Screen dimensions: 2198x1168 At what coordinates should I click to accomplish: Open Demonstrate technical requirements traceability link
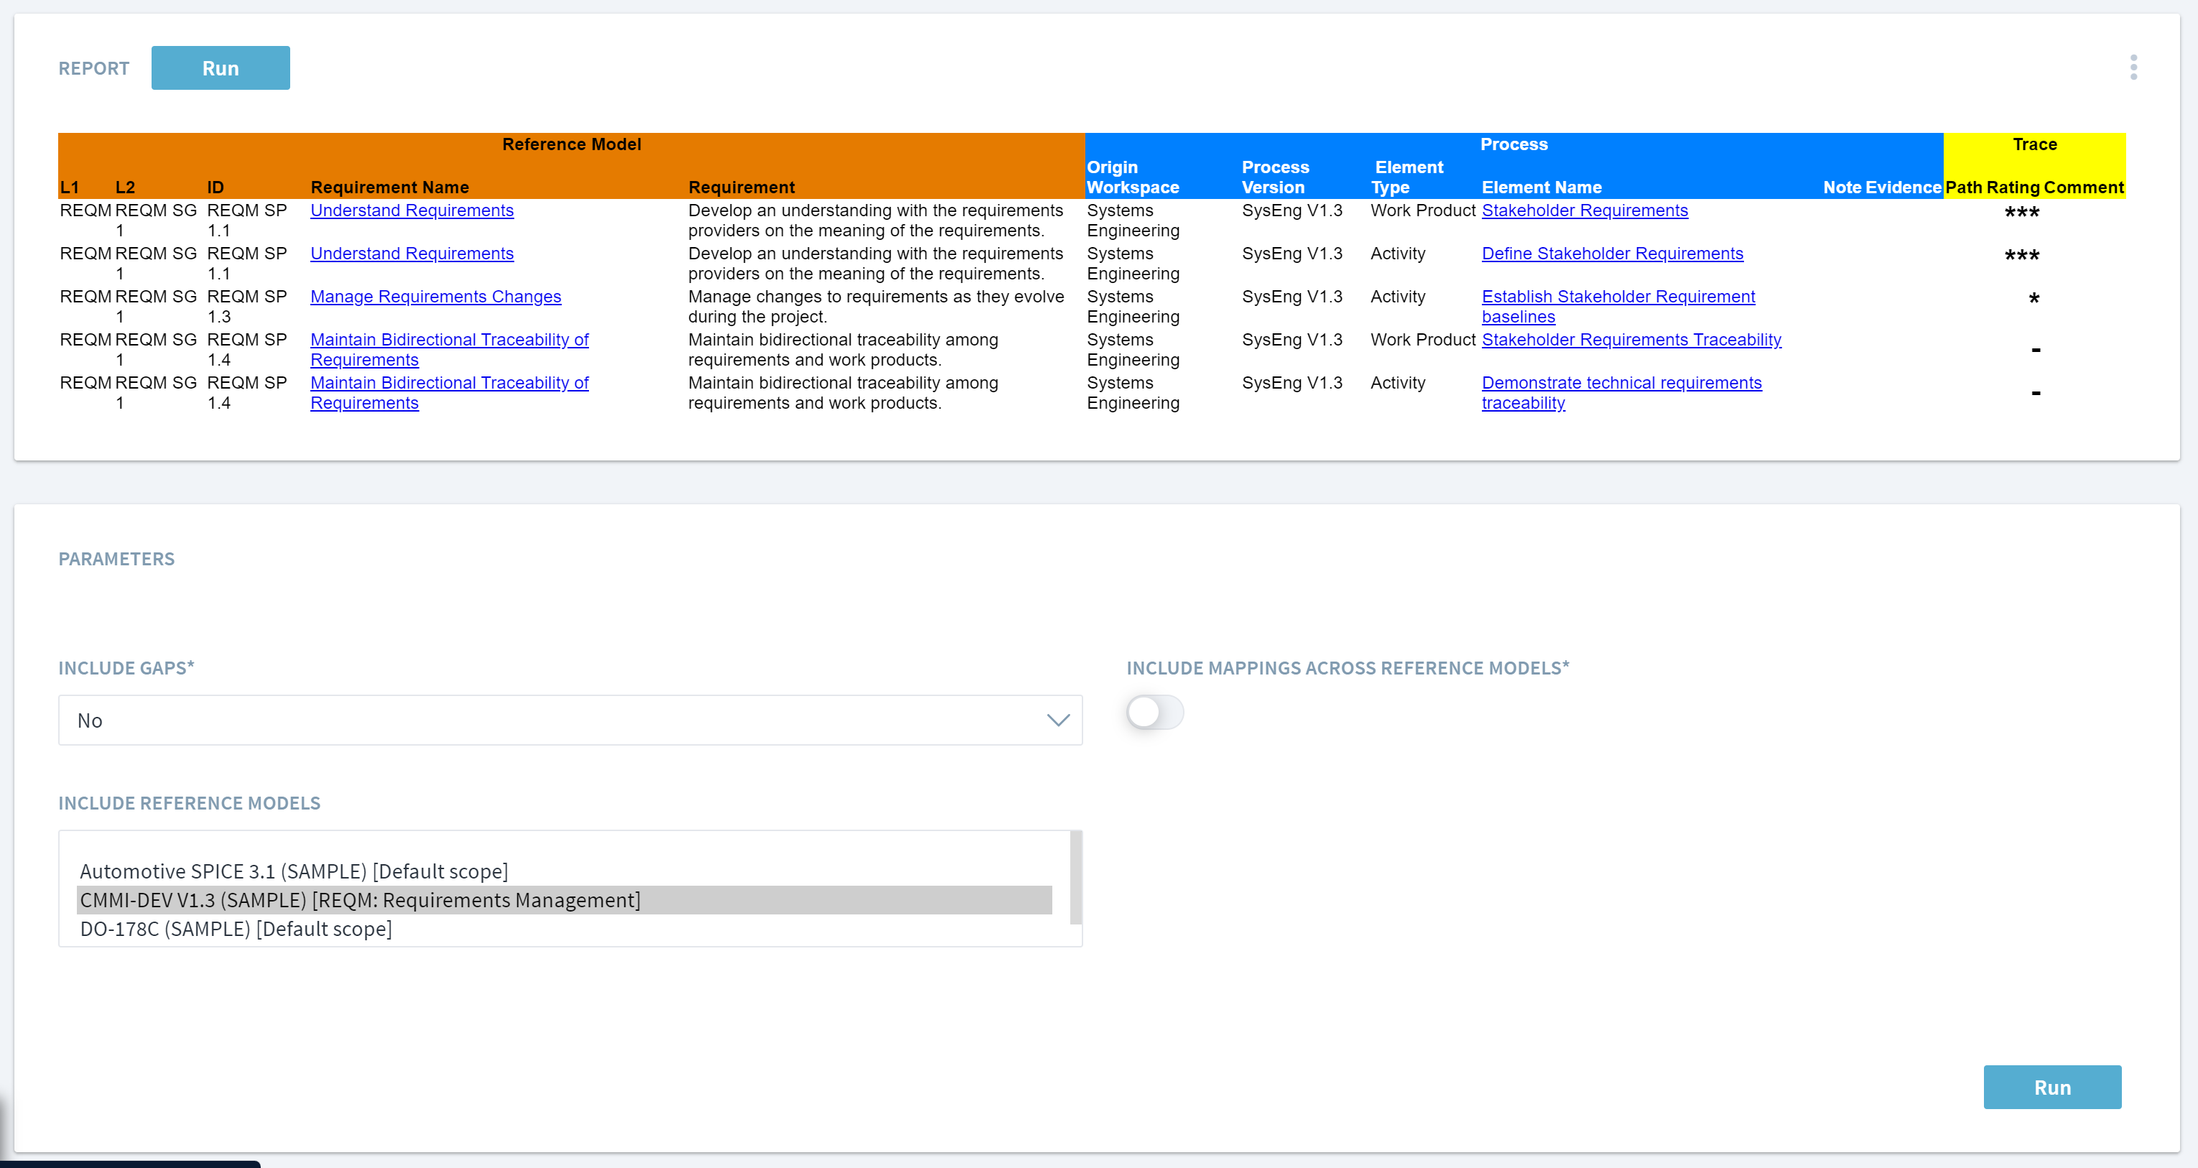(x=1620, y=383)
